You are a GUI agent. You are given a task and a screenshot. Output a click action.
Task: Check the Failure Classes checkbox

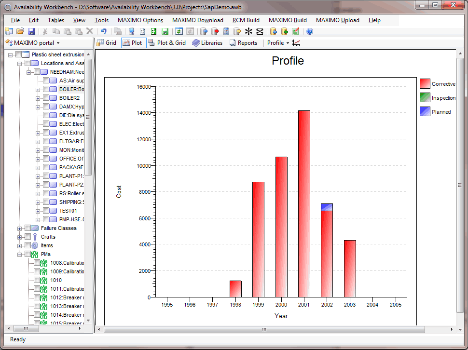(x=28, y=228)
